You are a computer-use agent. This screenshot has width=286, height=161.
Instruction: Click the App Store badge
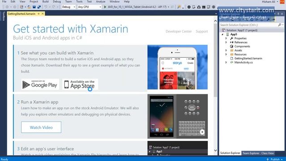pos(80,85)
